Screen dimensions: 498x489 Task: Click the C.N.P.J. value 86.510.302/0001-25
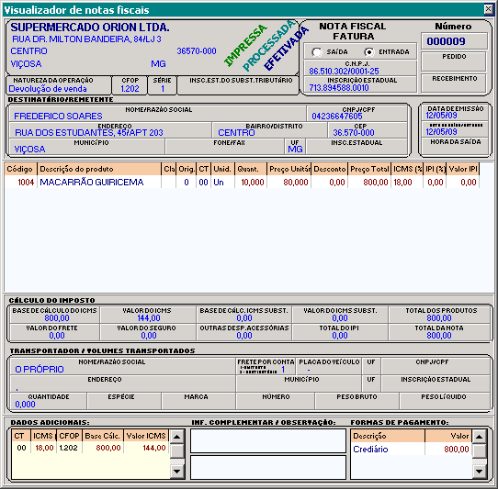click(x=344, y=71)
